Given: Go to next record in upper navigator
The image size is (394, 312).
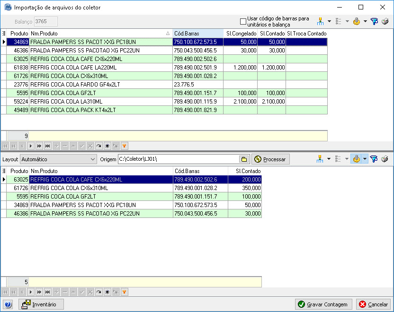Looking at the screenshot, I should (x=31, y=146).
